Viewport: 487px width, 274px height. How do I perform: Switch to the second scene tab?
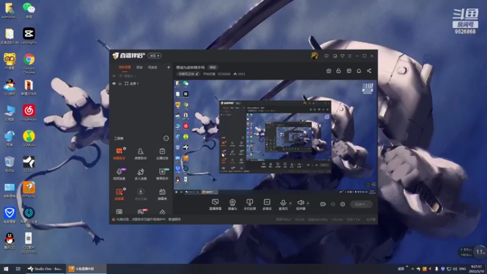click(x=139, y=68)
